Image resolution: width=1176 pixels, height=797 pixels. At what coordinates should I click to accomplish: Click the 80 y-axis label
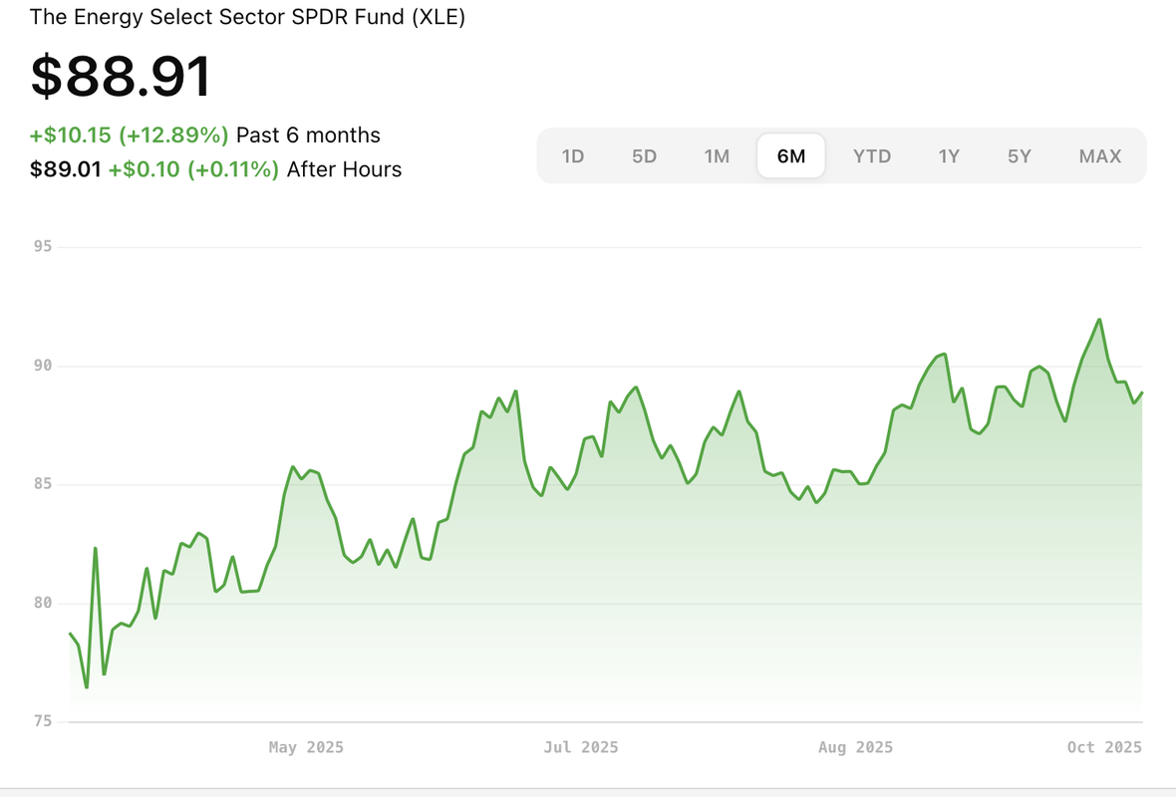43,603
